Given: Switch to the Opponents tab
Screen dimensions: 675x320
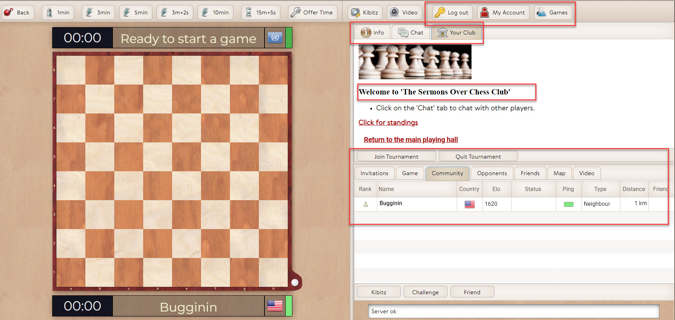Looking at the screenshot, I should pos(492,173).
